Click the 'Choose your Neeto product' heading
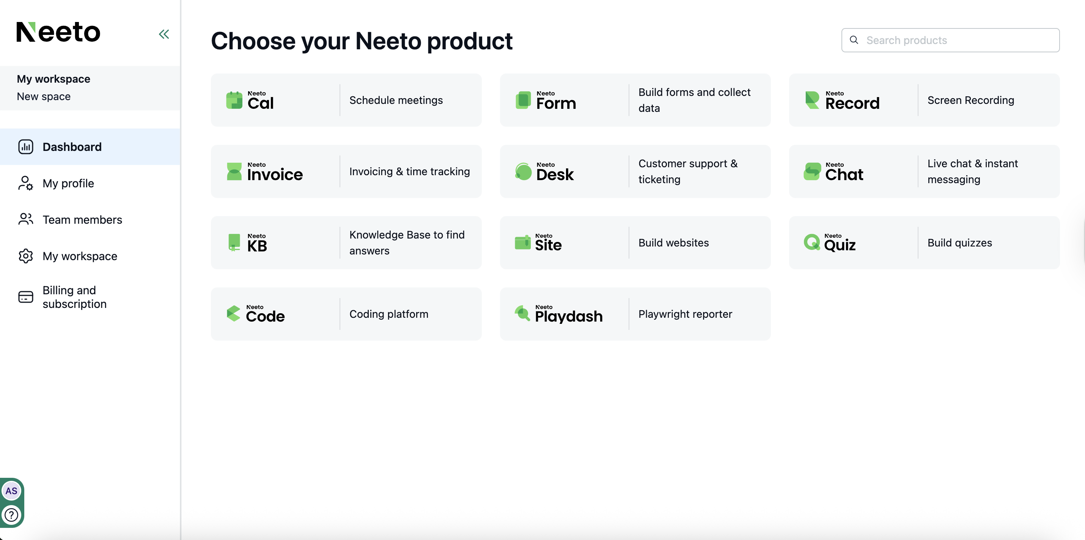Screen dimensions: 1085x540 [362, 41]
